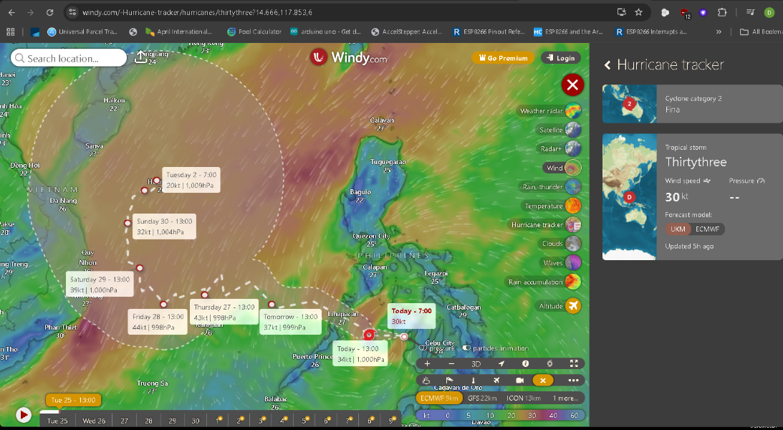
Task: Enter fullscreen map mode
Action: [574, 363]
